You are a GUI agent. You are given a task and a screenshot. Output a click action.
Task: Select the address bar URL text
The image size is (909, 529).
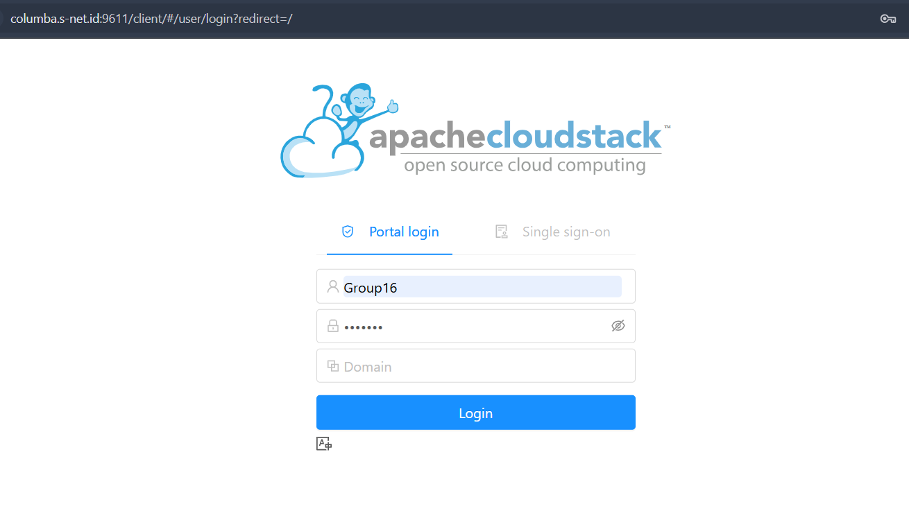pos(151,19)
